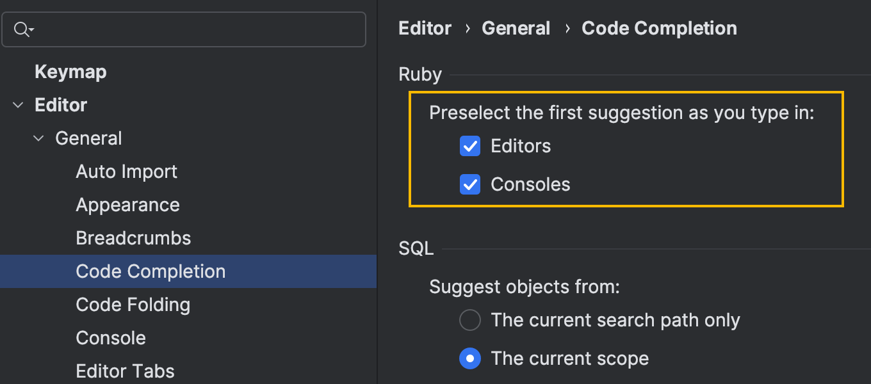Open the Console settings page
This screenshot has height=384, width=871.
pyautogui.click(x=111, y=338)
